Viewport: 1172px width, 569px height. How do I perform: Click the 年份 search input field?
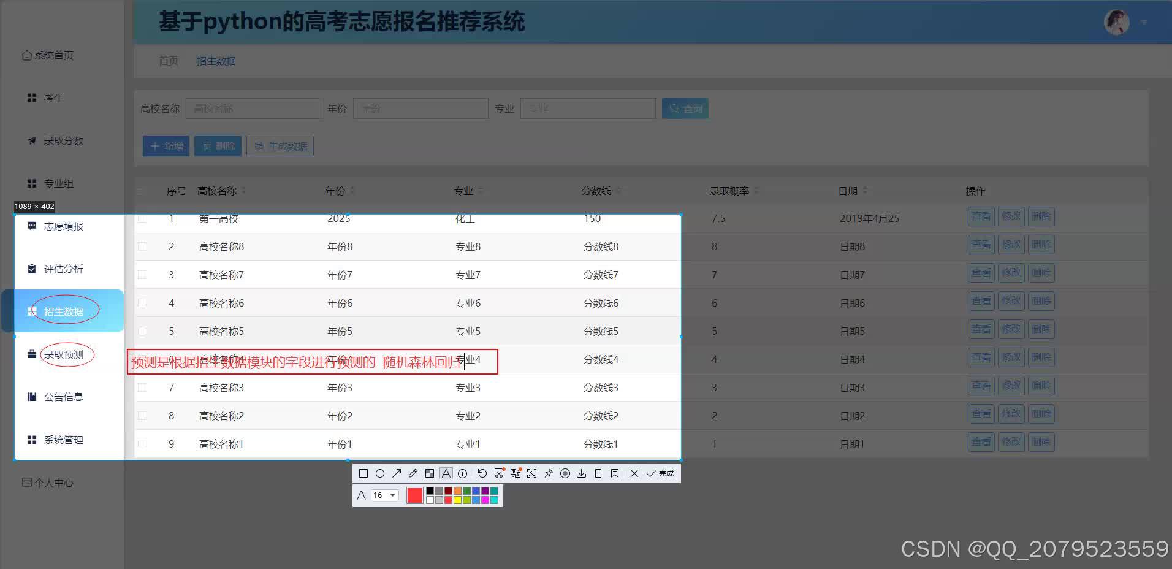pyautogui.click(x=420, y=109)
